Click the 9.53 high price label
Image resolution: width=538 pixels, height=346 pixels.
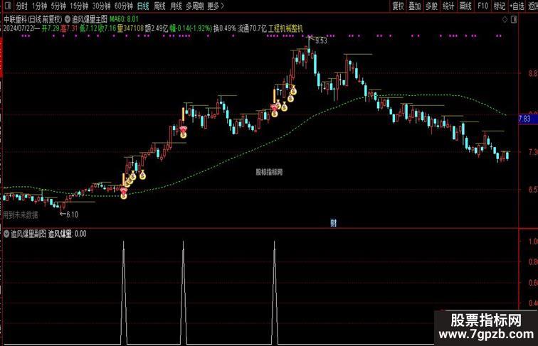[321, 40]
